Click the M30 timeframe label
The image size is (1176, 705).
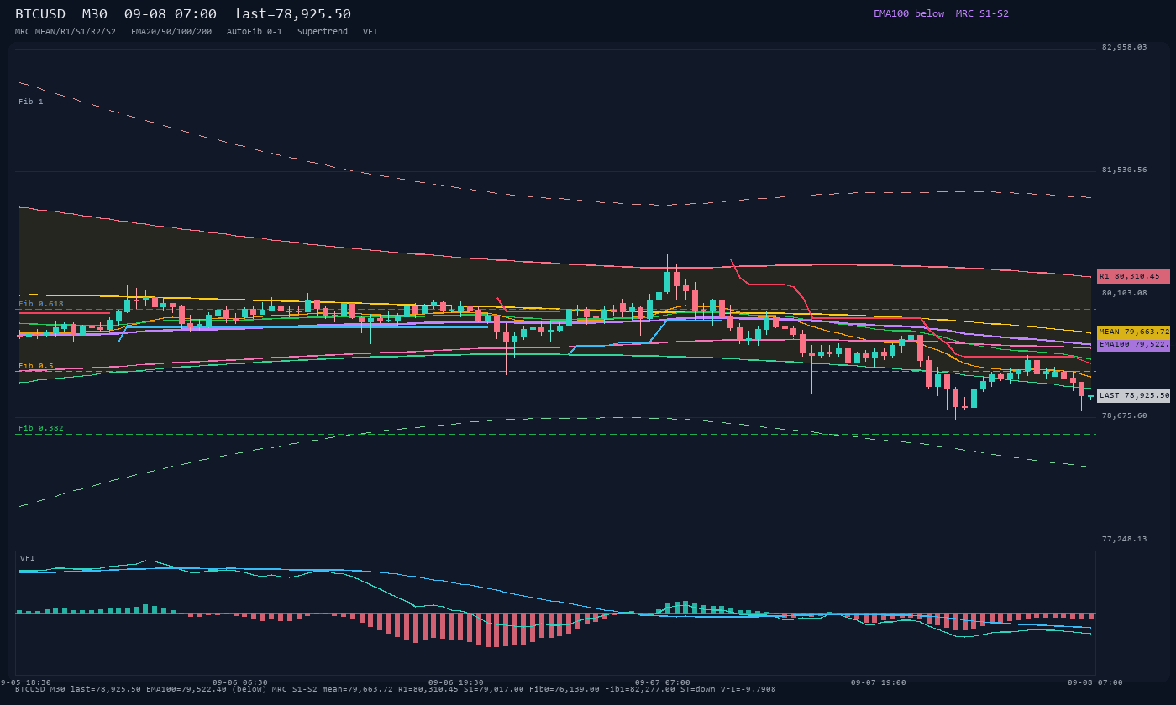(94, 14)
